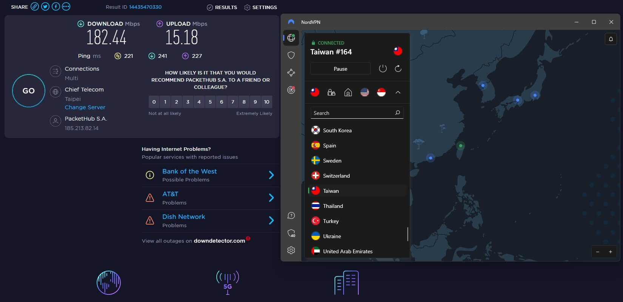Viewport: 623px width, 302px height.
Task: Click Taiwan flag next to Taiwan #164
Action: tap(398, 51)
